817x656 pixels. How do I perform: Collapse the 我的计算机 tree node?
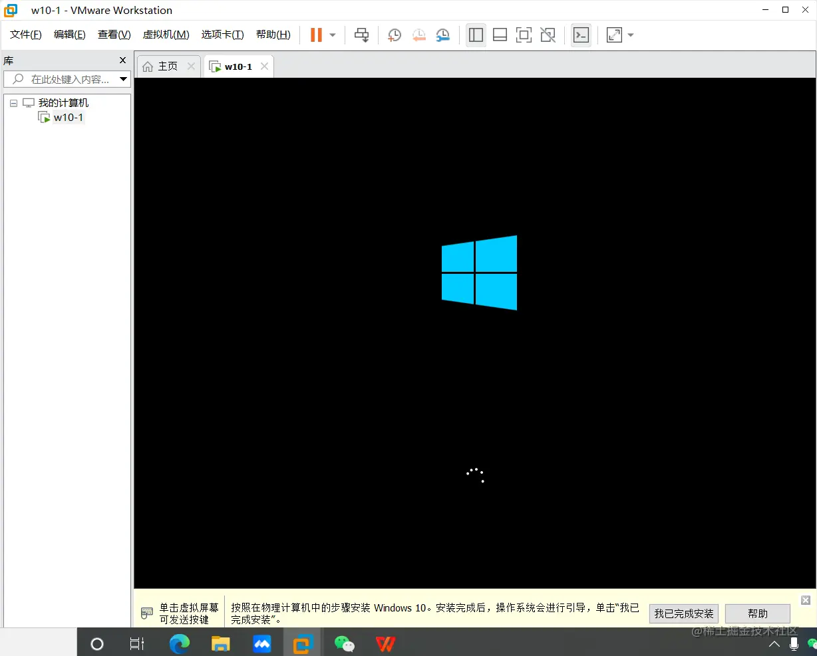13,103
